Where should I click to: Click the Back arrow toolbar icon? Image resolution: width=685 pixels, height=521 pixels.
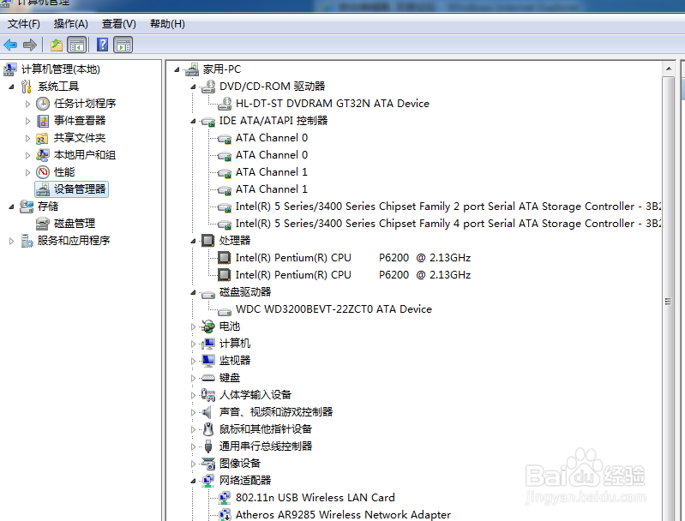(x=10, y=45)
